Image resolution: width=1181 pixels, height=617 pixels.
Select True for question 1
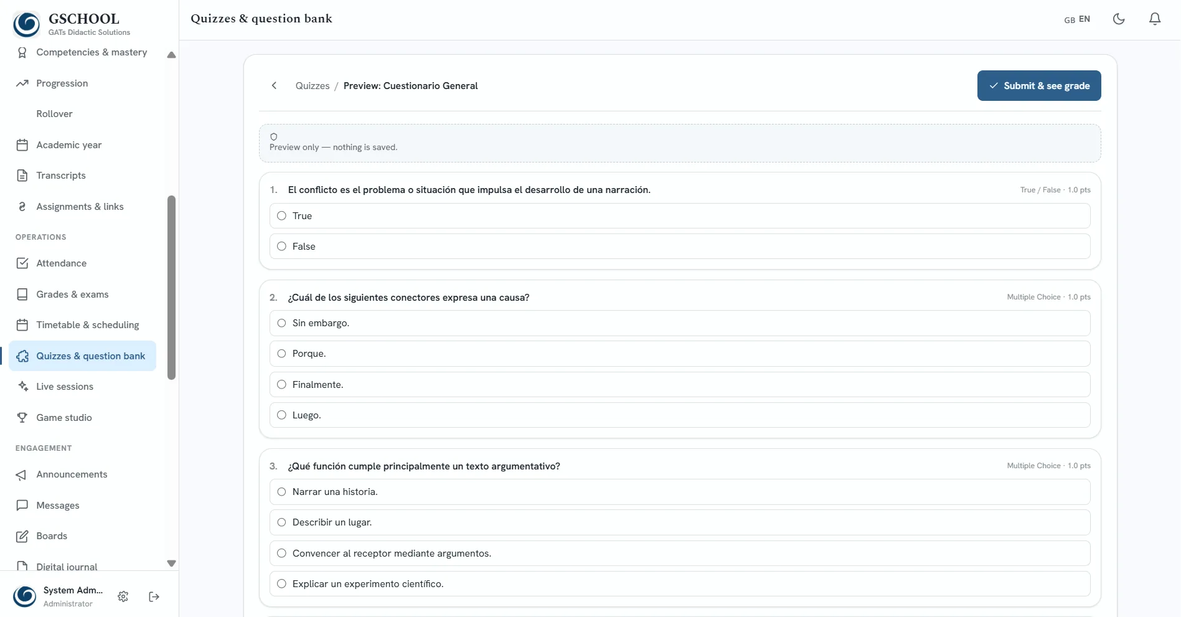680,216
